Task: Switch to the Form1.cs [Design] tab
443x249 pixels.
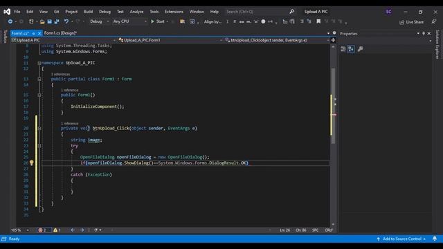Action: [60, 33]
